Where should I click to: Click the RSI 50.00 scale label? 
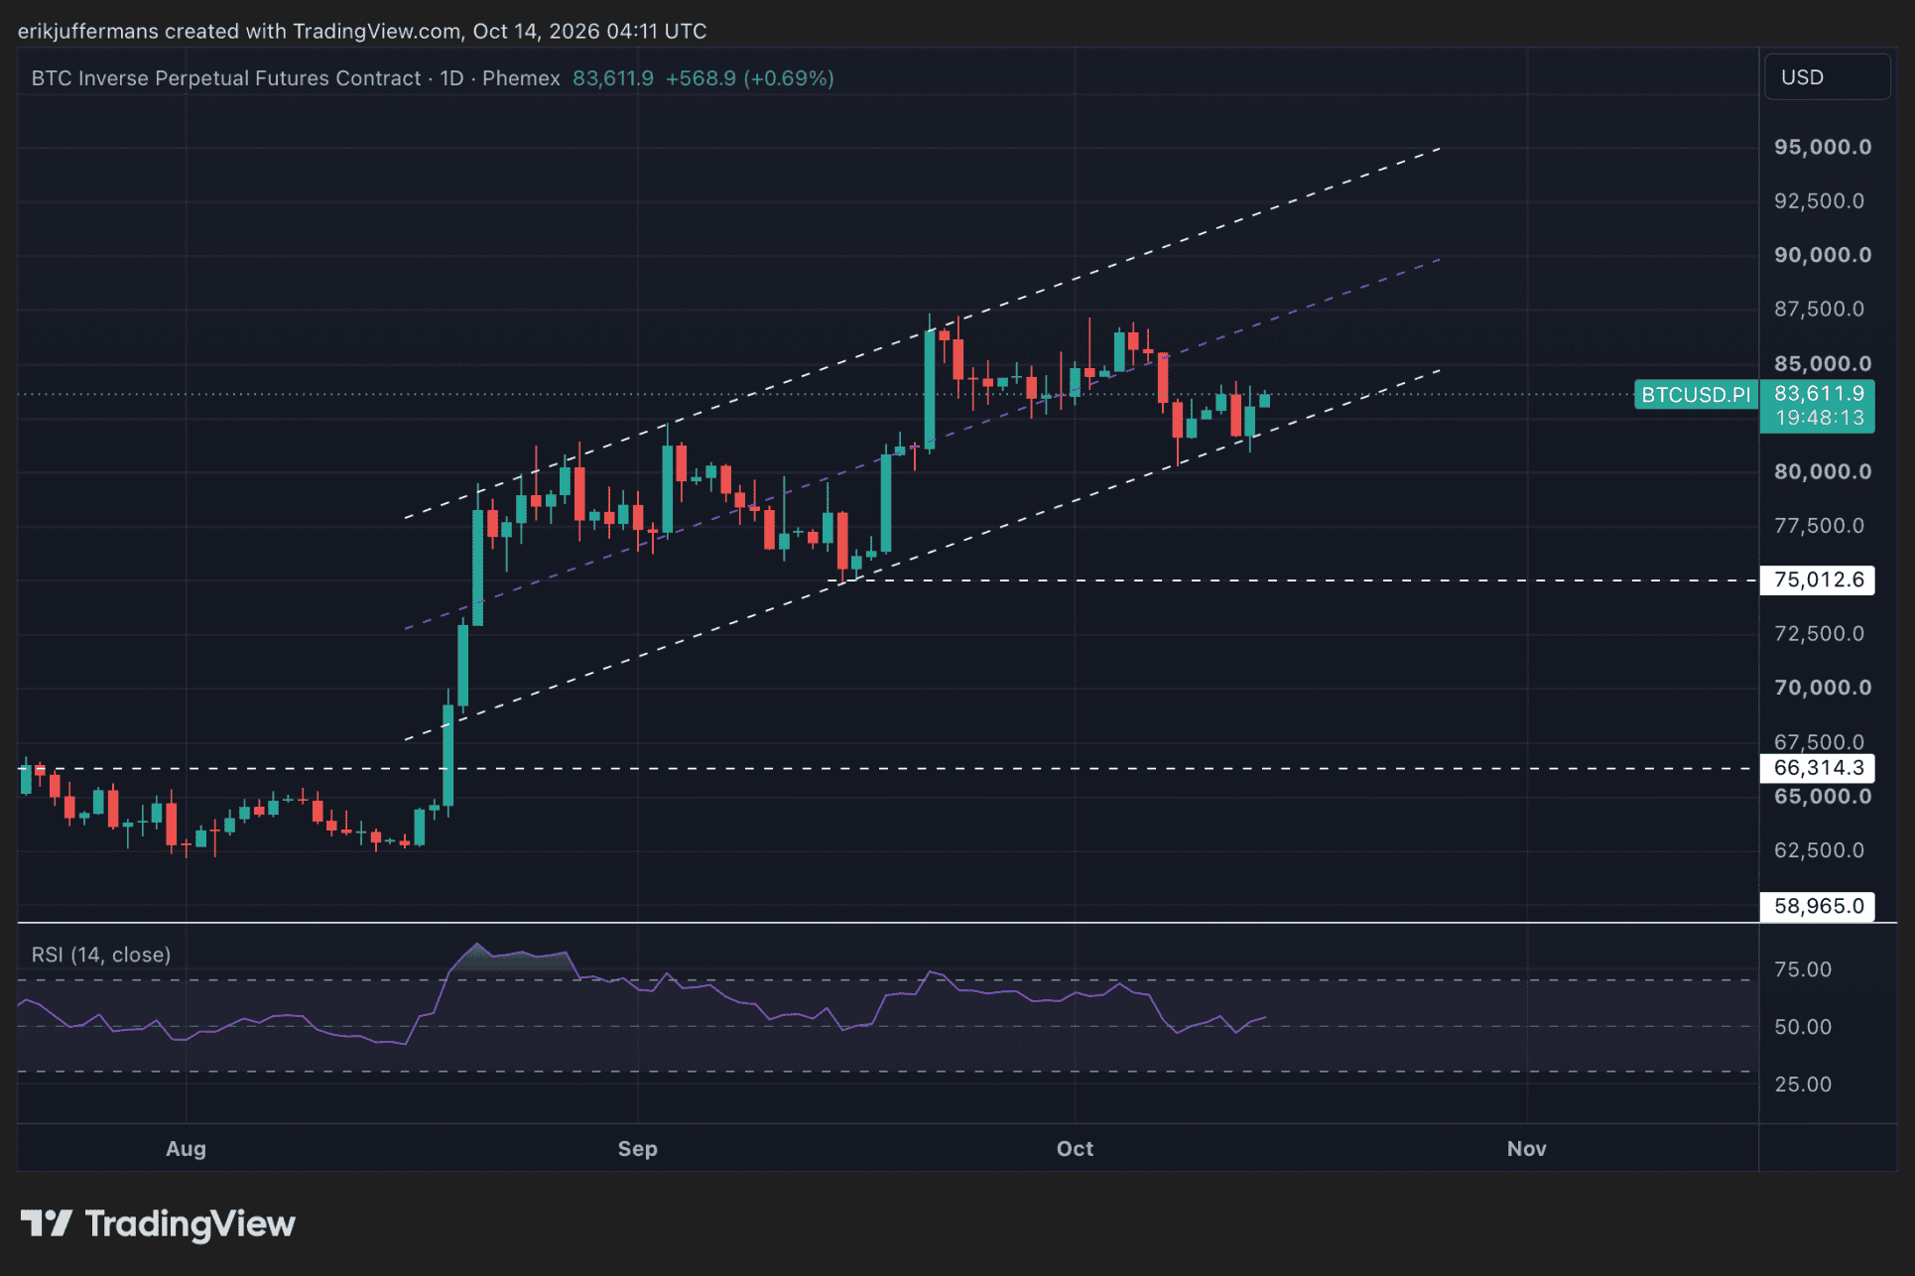click(x=1803, y=1027)
